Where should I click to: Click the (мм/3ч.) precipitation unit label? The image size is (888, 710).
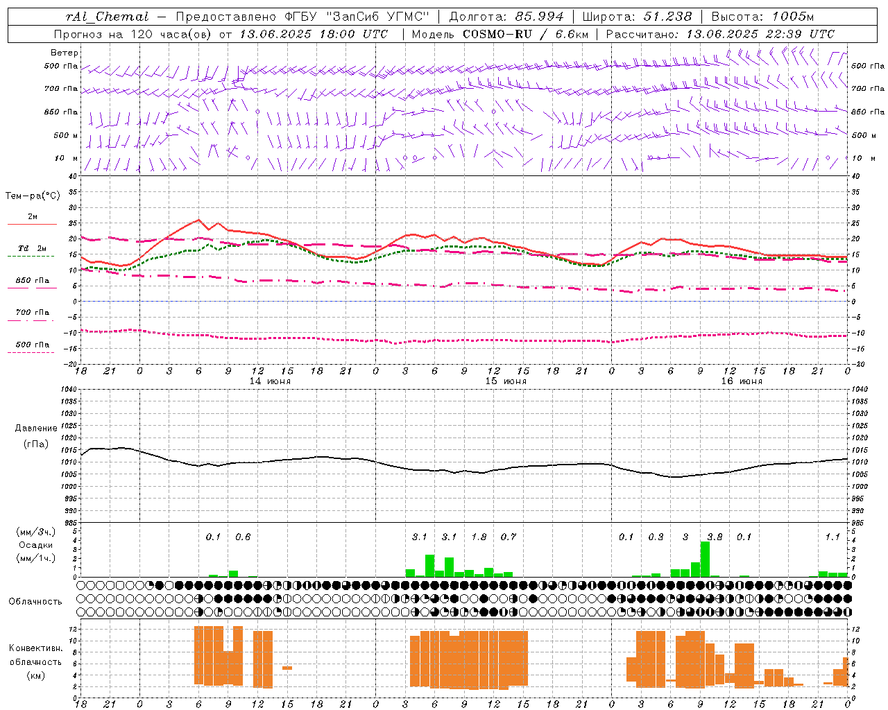[x=35, y=532]
